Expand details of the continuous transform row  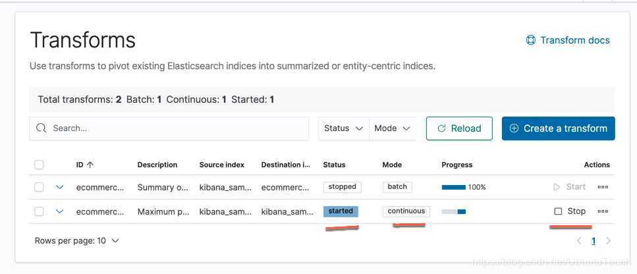point(60,211)
